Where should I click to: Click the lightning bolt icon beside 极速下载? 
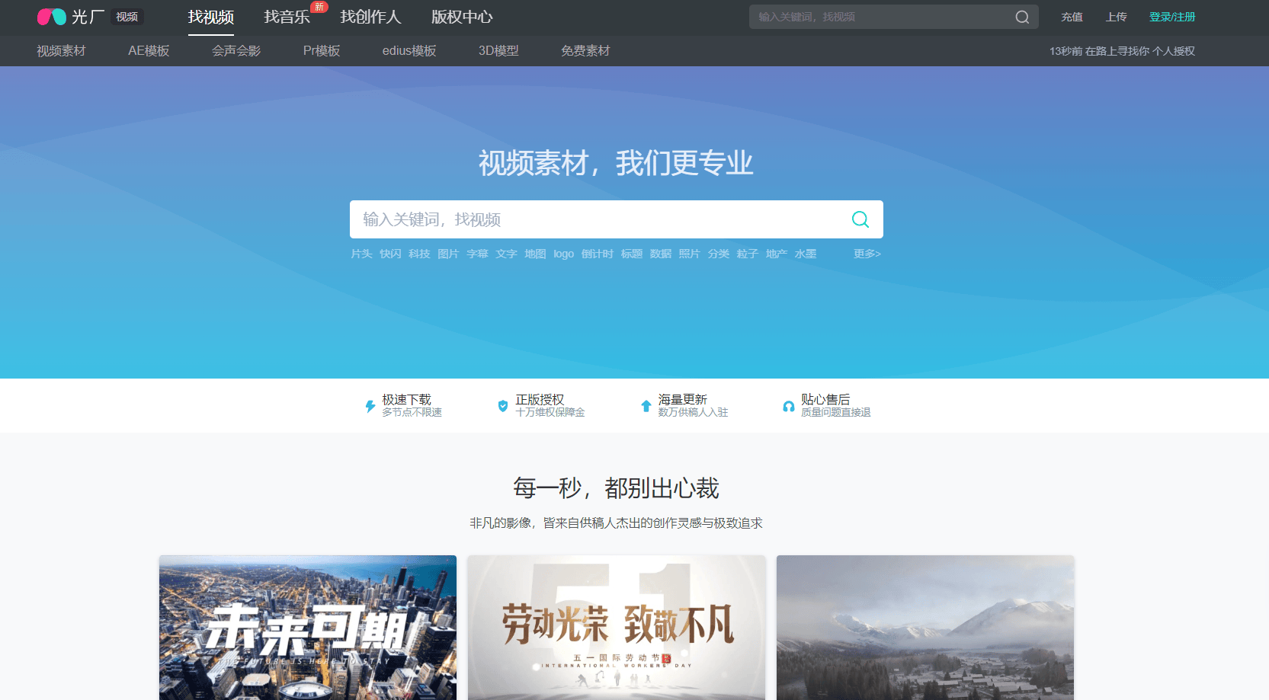[x=369, y=405]
